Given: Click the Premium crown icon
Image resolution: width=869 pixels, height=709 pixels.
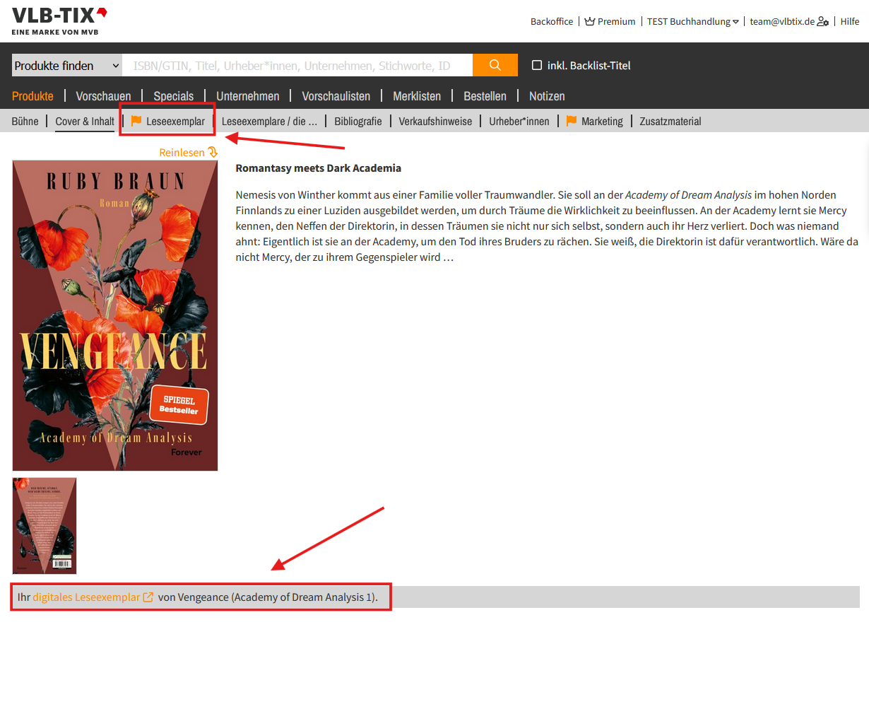Looking at the screenshot, I should (x=590, y=21).
